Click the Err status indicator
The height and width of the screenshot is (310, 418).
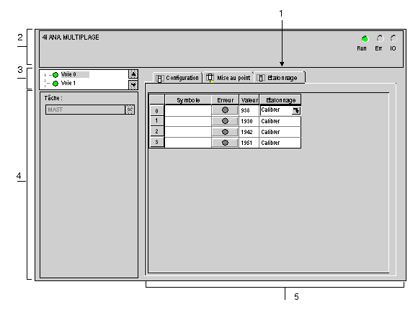[380, 39]
